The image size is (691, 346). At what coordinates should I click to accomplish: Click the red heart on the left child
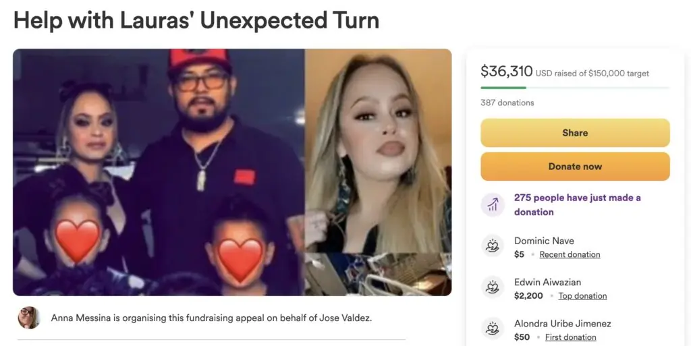[78, 240]
